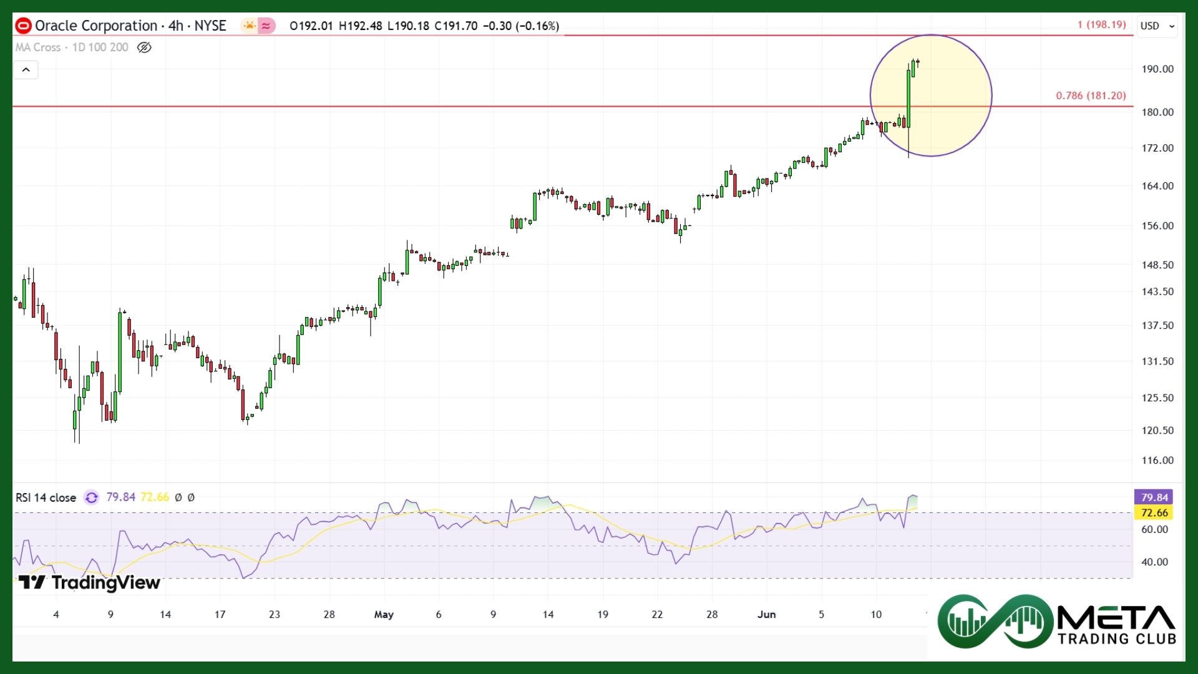Click the 131.50 price axis label
1198x674 pixels.
1157,361
